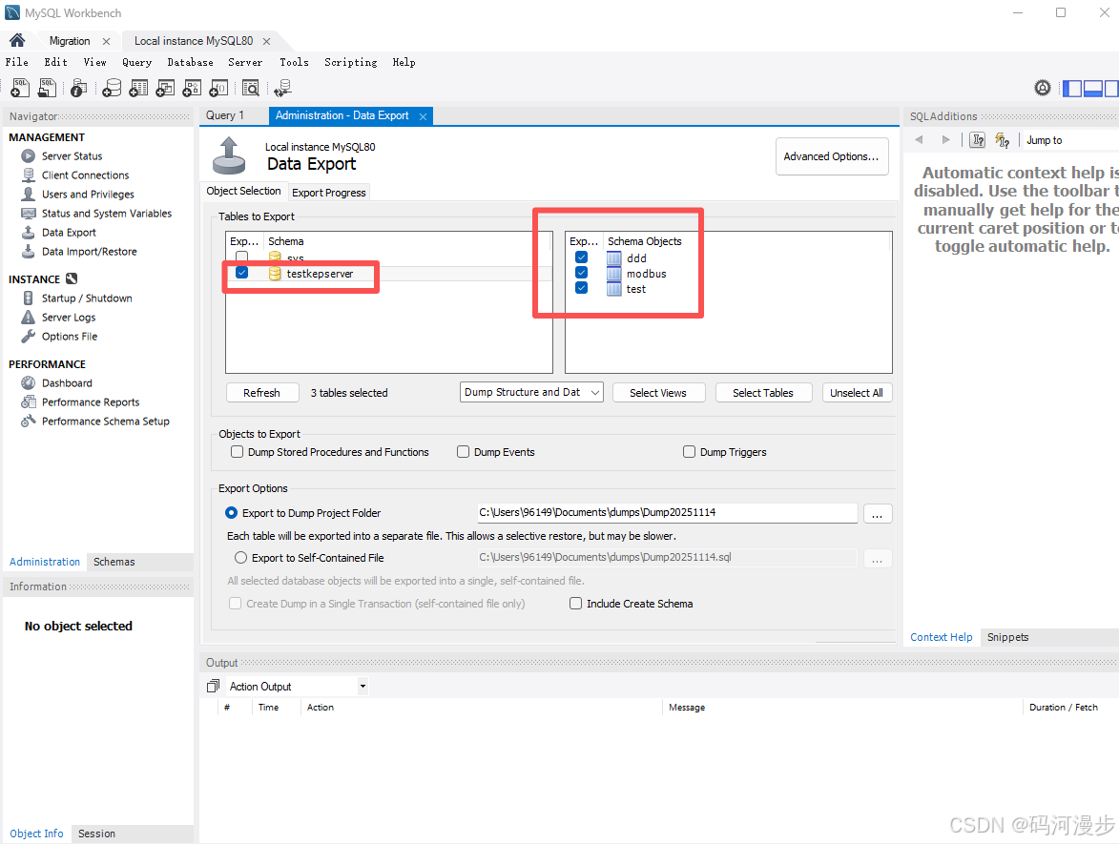Image resolution: width=1119 pixels, height=844 pixels.
Task: Open Data Import/Restore in Navigator
Action: (x=90, y=252)
